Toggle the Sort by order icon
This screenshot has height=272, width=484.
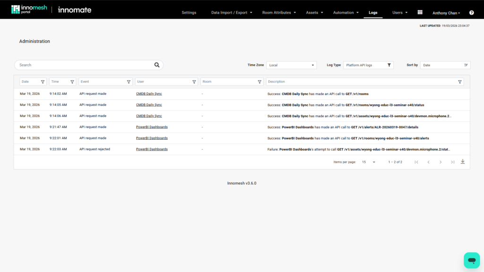(466, 65)
